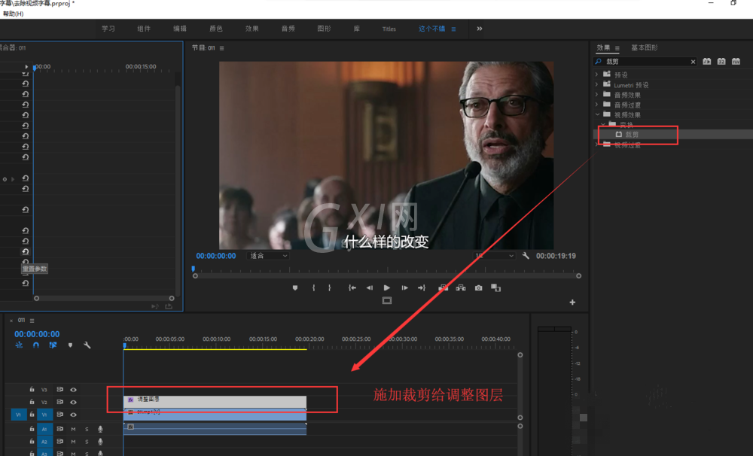Export a frame with camera icon
Image resolution: width=753 pixels, height=456 pixels.
coord(478,288)
